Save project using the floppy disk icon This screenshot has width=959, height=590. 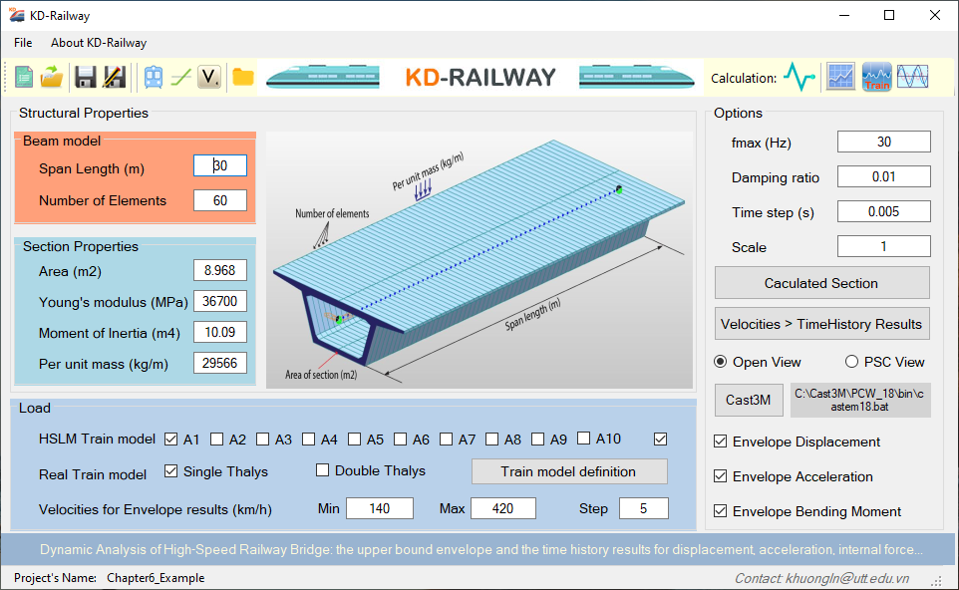[86, 77]
